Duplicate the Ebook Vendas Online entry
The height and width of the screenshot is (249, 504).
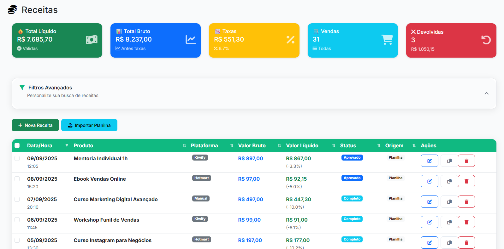[x=449, y=181]
